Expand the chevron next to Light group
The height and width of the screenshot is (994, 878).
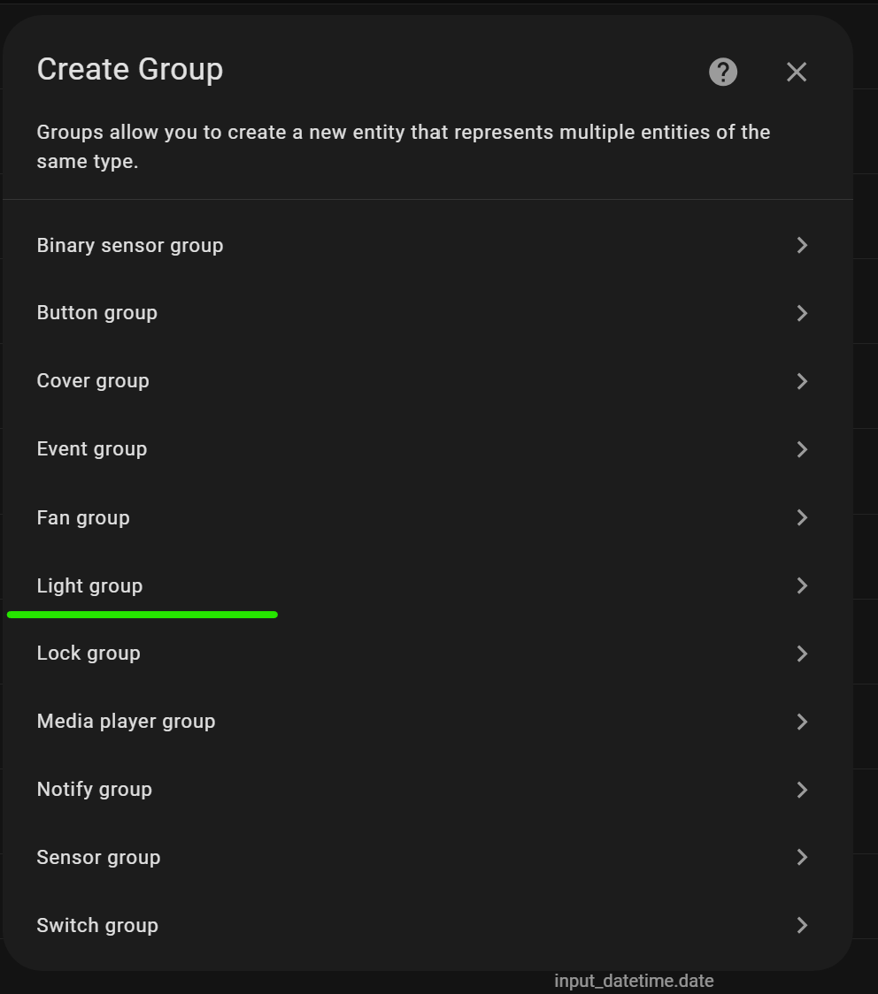tap(802, 585)
